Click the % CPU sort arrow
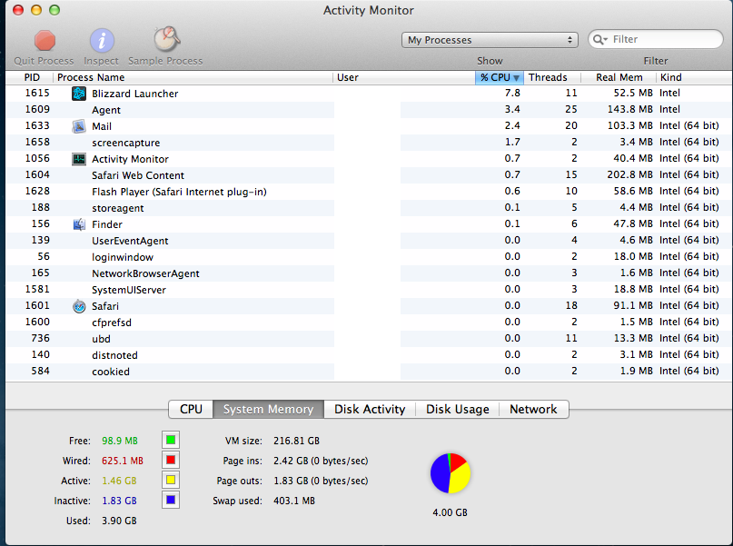 click(516, 78)
